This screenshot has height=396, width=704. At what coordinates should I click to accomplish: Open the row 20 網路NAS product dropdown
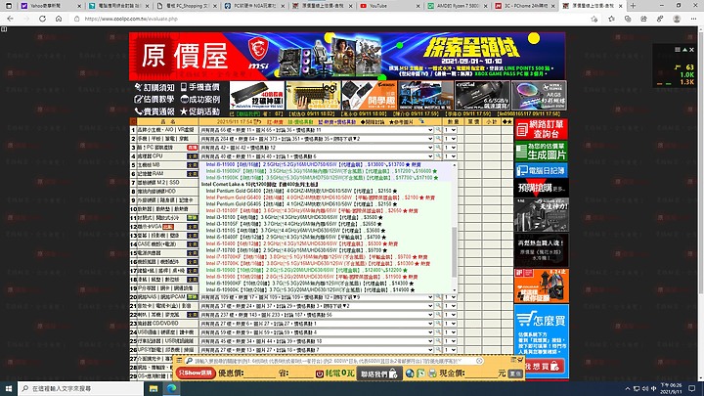[317, 297]
